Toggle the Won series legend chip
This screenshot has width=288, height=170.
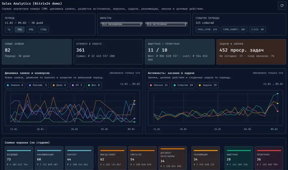94,85
